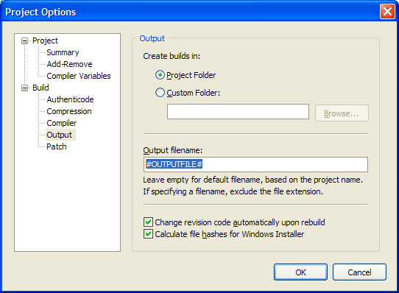Click the Cancel button

coord(359,272)
